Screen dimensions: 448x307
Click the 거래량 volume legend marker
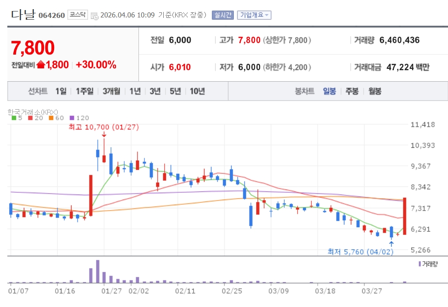click(x=428, y=264)
